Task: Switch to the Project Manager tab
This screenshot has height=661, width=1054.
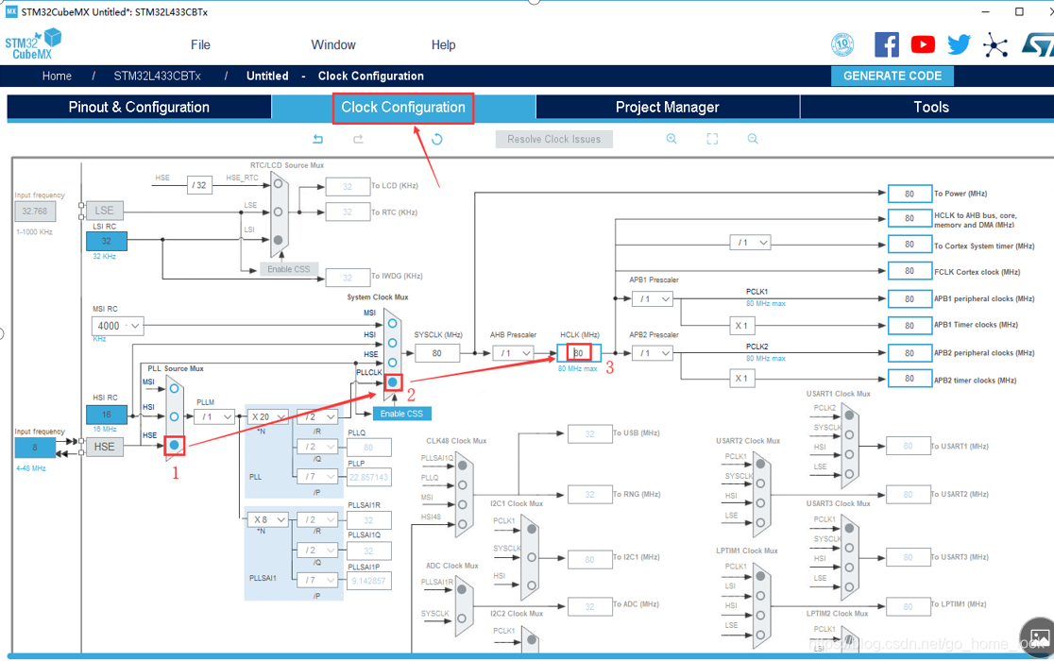Action: [x=668, y=108]
